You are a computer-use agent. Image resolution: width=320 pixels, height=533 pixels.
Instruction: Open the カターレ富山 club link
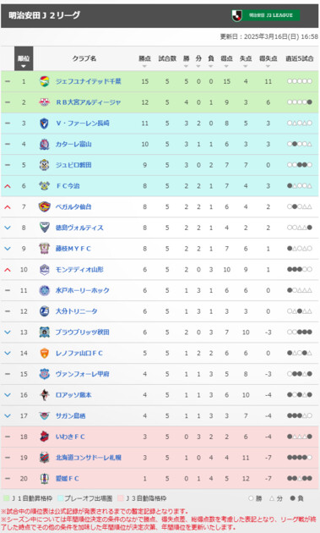point(73,144)
